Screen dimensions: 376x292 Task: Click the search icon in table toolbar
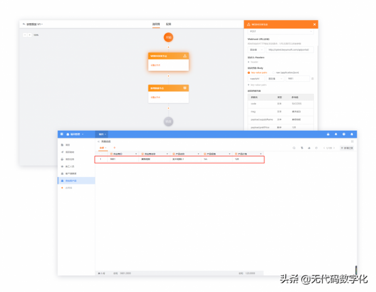[x=294, y=148]
